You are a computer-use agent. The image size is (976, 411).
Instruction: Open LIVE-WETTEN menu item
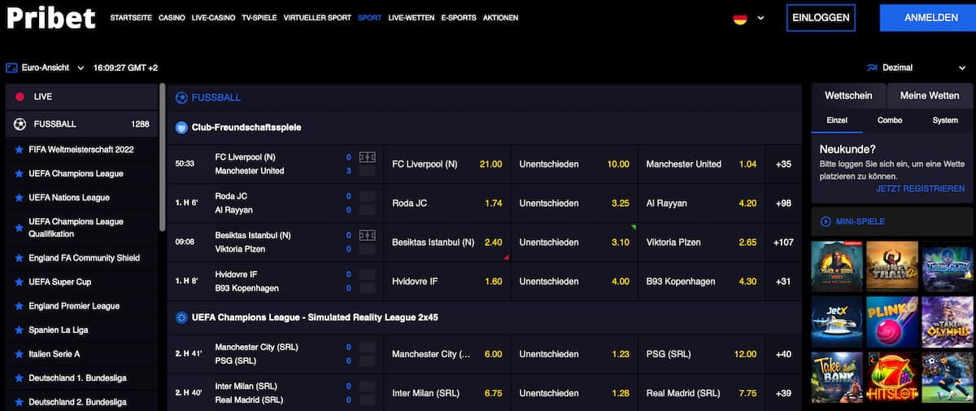point(412,18)
